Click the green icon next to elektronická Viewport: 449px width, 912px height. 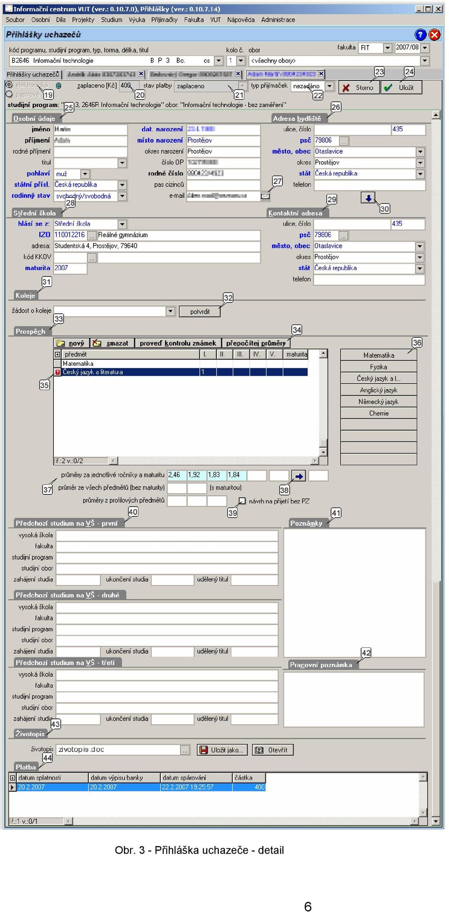(58, 86)
